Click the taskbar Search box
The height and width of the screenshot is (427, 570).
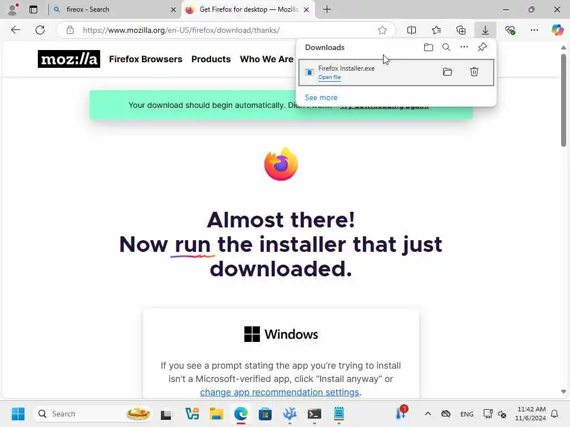(93, 414)
